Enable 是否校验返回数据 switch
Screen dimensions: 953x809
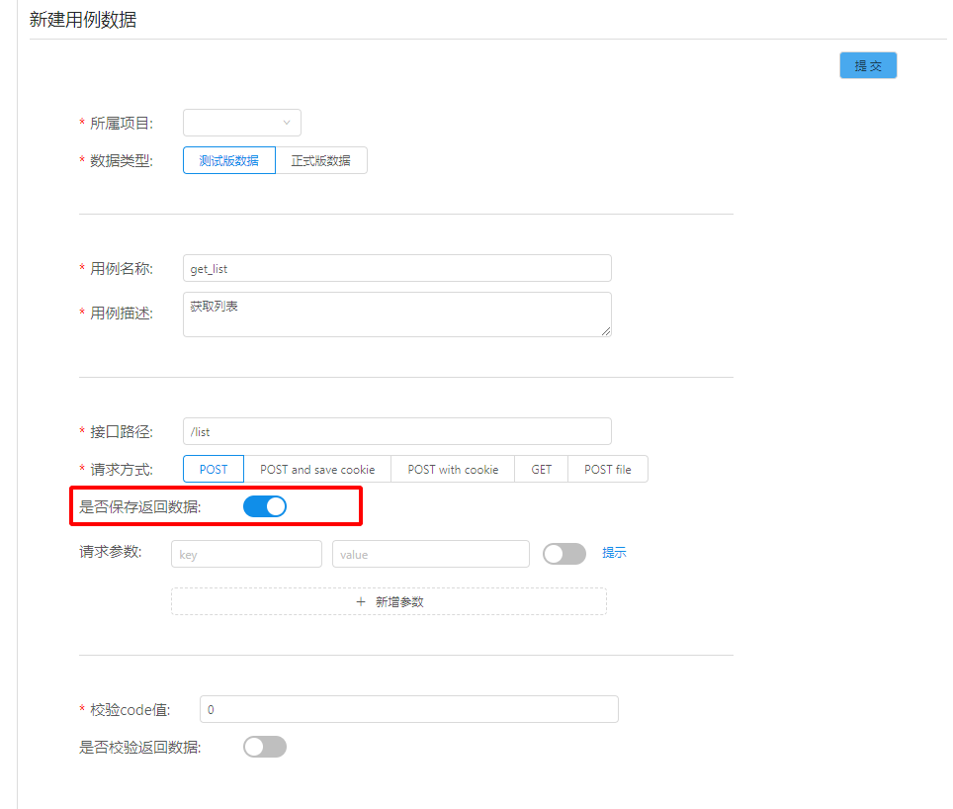[265, 747]
